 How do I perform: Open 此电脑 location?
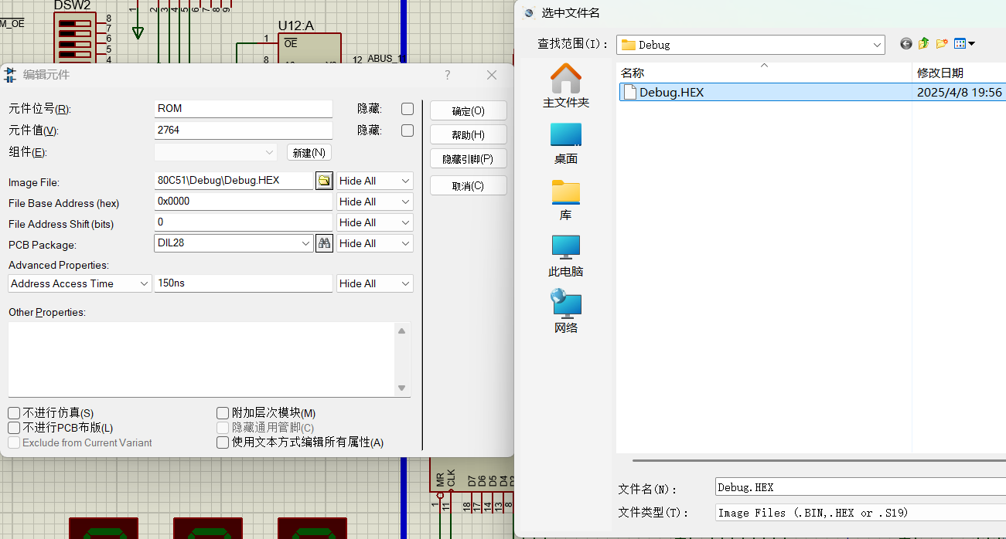pyautogui.click(x=566, y=256)
